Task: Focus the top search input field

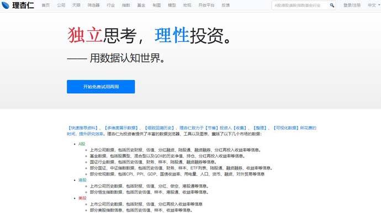Action: point(300,5)
